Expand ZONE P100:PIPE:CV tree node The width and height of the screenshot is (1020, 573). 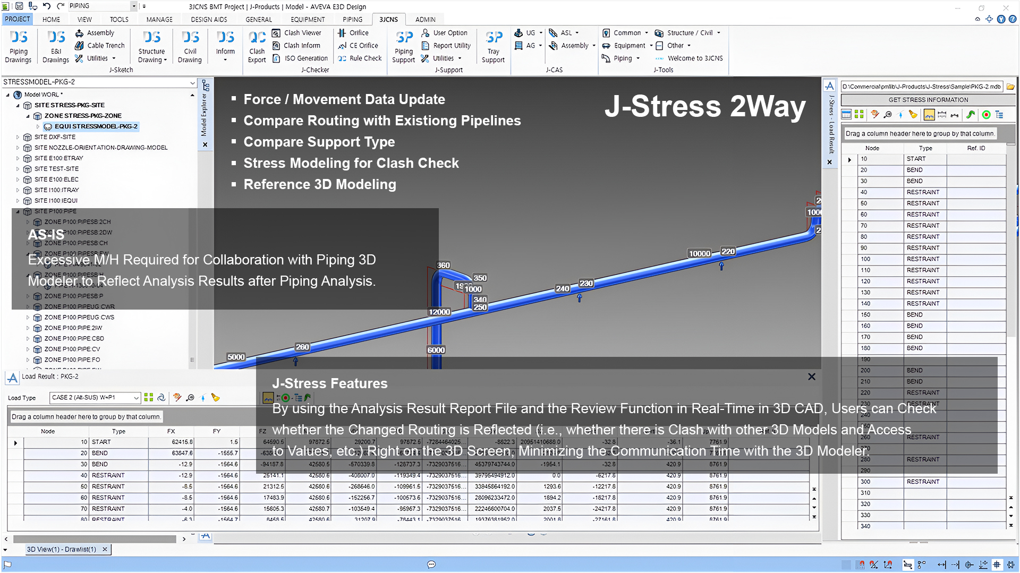click(28, 349)
